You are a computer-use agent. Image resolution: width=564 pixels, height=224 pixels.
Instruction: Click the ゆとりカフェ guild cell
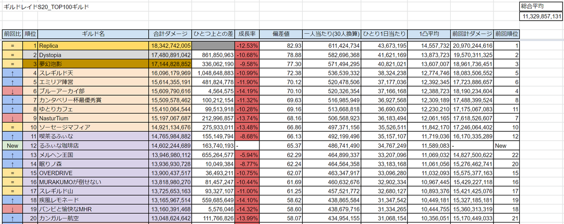point(94,109)
